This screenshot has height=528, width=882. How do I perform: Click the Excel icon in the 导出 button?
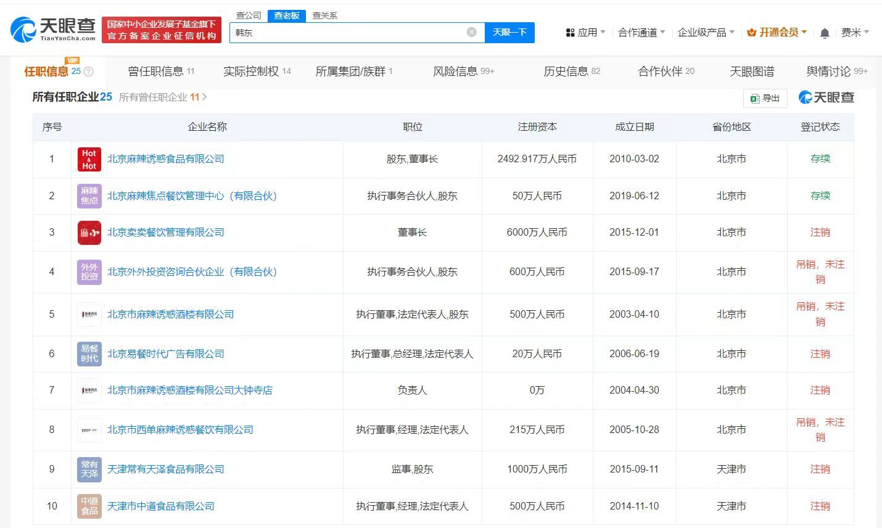[754, 98]
